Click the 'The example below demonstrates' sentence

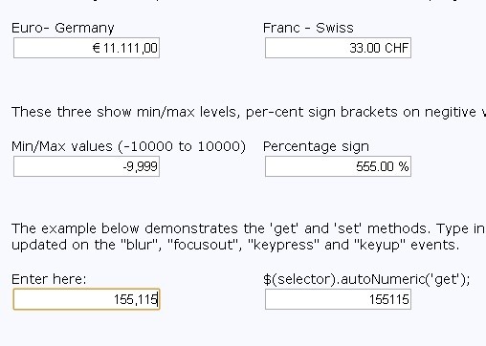point(249,228)
